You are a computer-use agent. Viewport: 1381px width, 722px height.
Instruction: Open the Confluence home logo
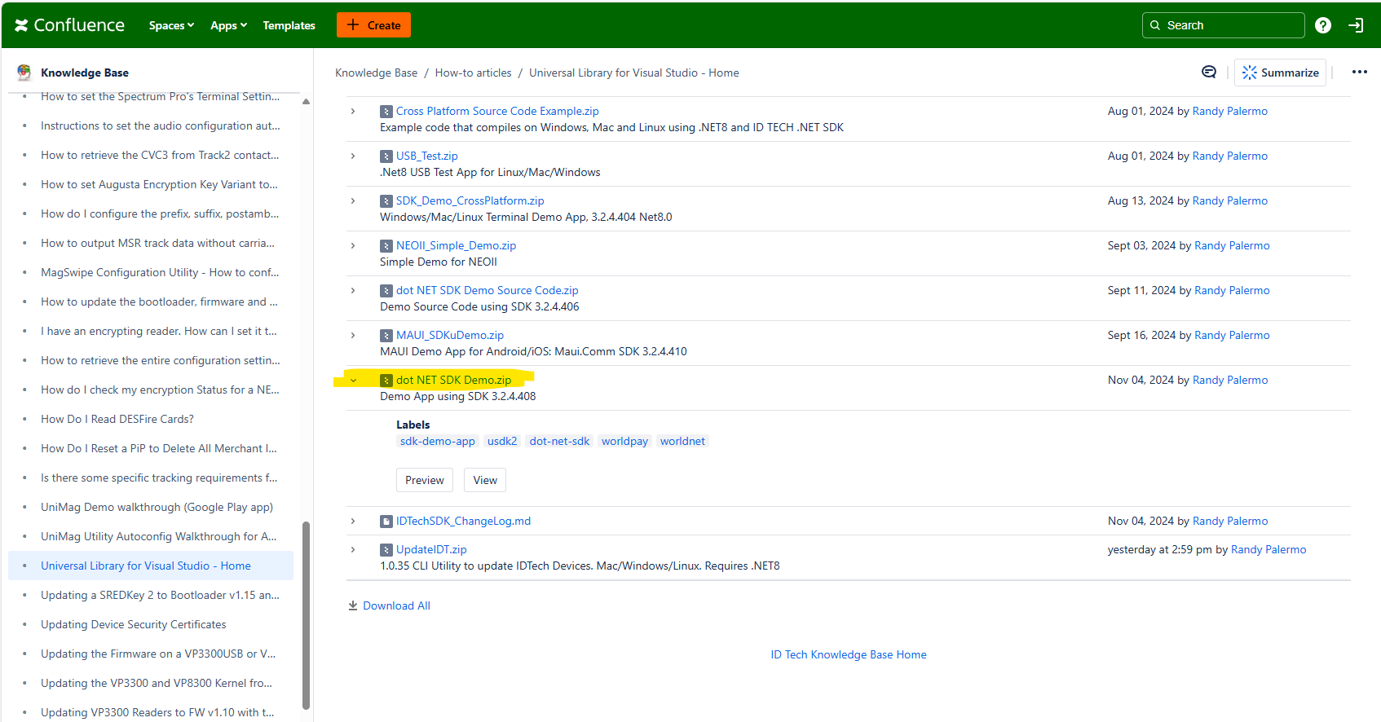tap(69, 25)
